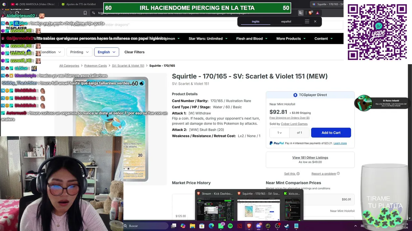Click the Brave browser taskbar icon
This screenshot has height=231, width=412.
[249, 226]
